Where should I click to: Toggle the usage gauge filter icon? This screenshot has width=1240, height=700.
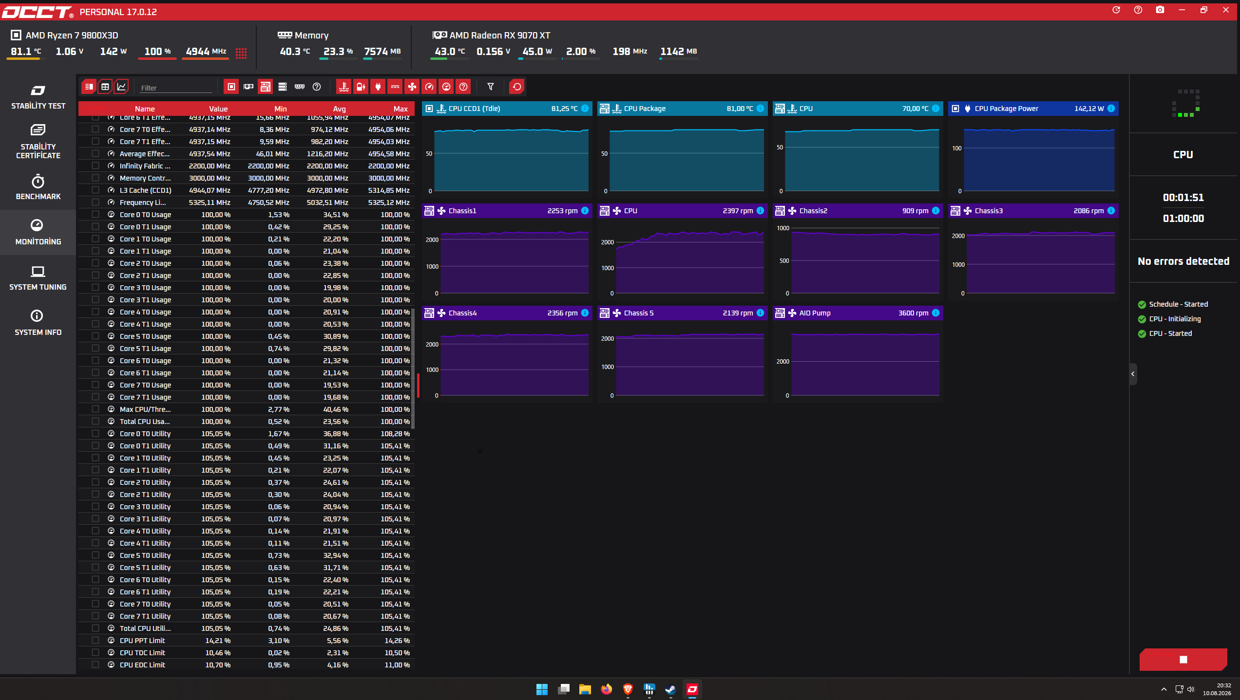point(446,87)
